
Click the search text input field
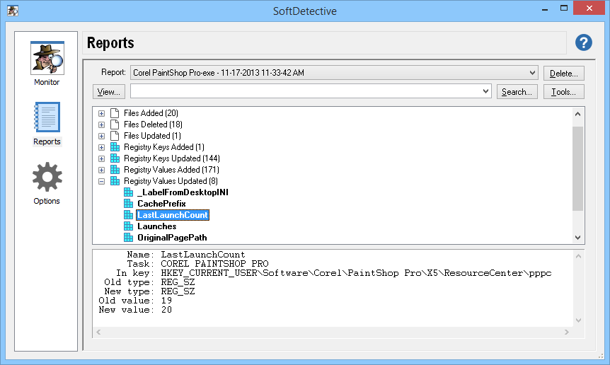pos(306,91)
